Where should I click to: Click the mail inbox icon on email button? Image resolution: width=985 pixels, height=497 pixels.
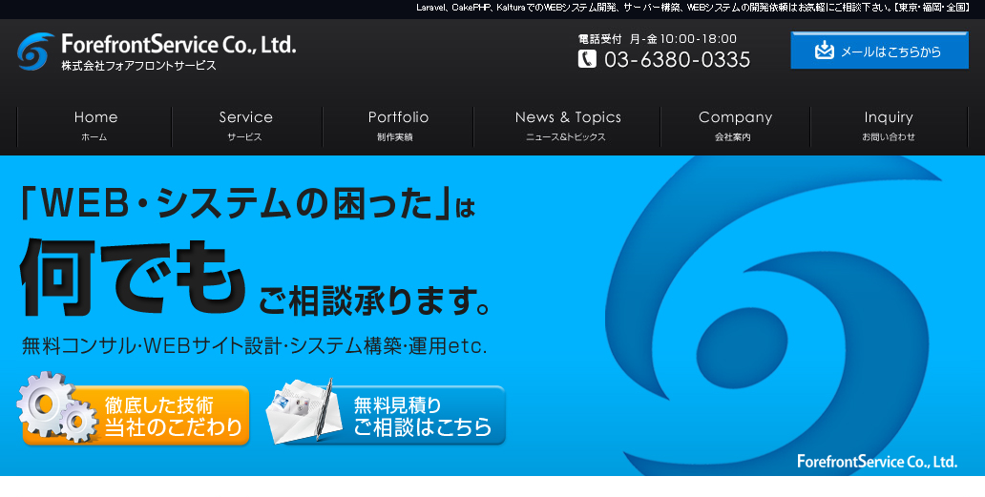pos(825,51)
